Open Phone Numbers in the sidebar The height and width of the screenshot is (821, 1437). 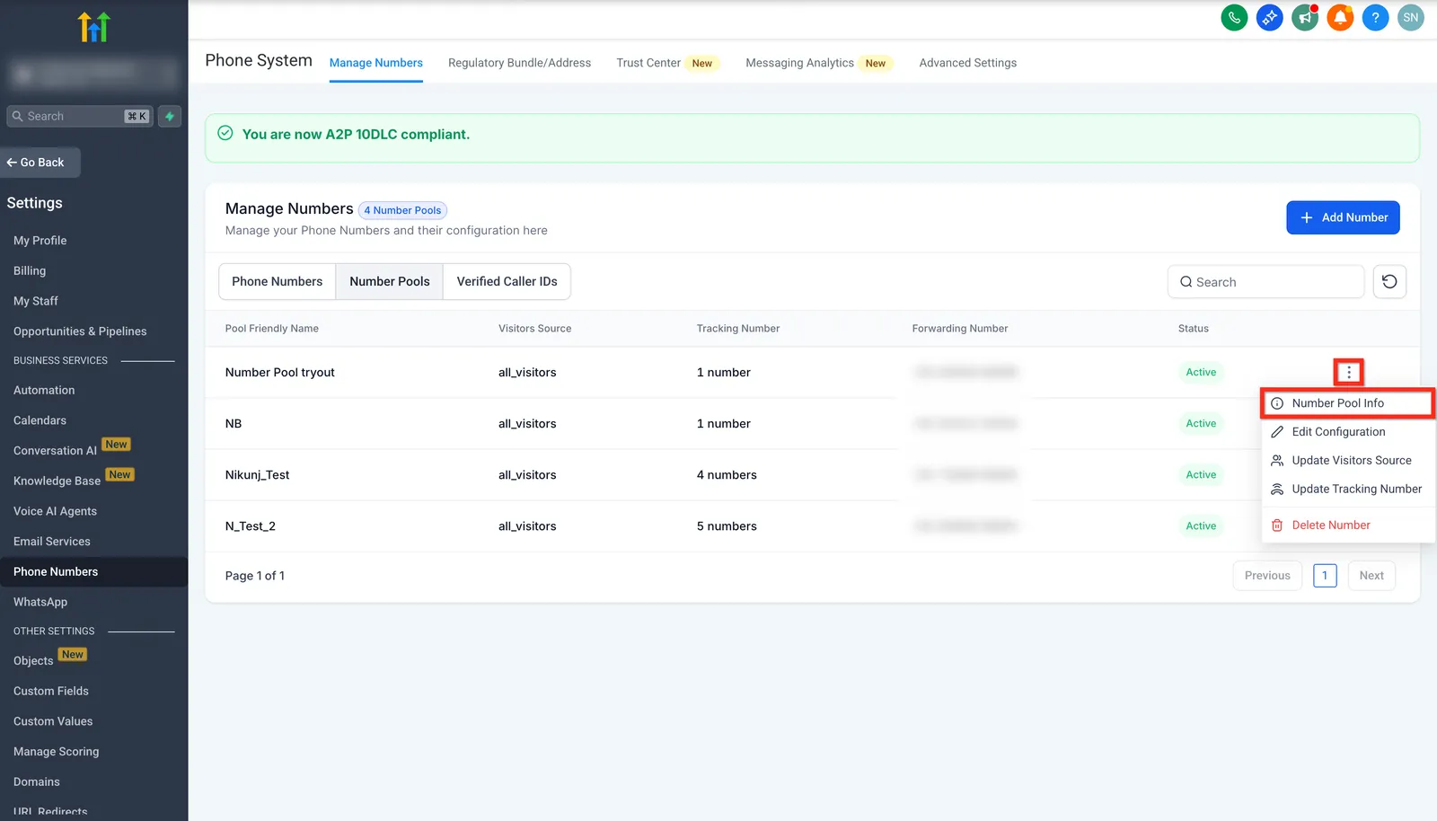56,572
